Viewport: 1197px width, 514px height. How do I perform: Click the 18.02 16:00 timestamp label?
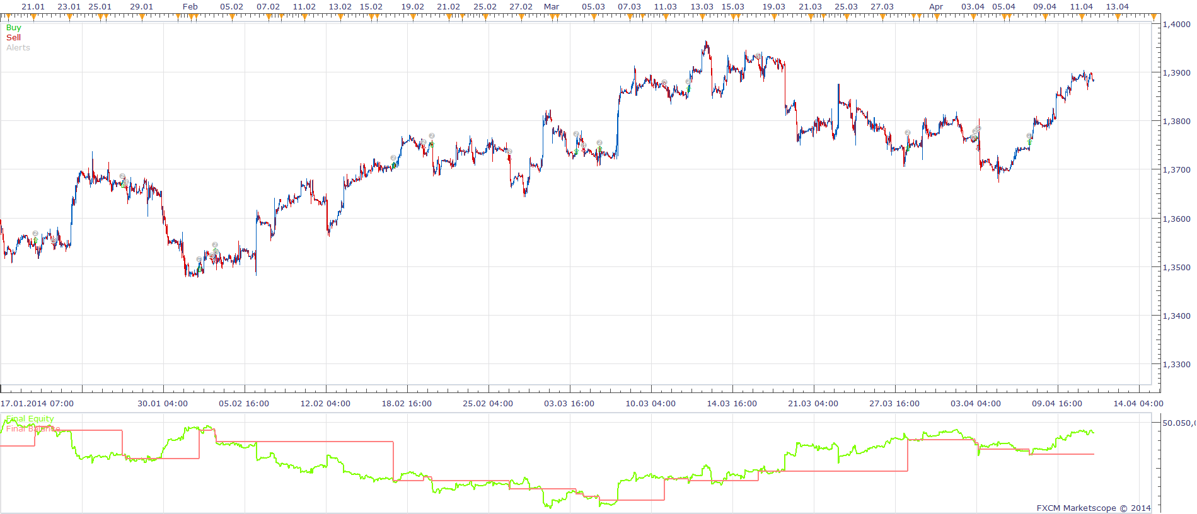[407, 404]
